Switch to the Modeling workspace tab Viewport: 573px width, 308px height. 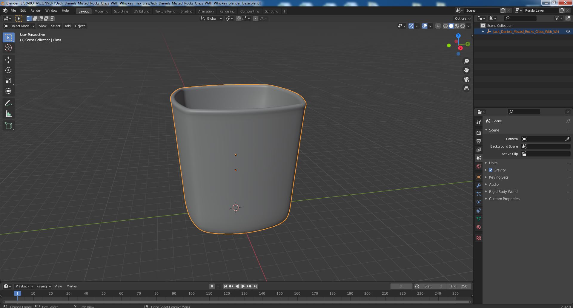tap(101, 11)
